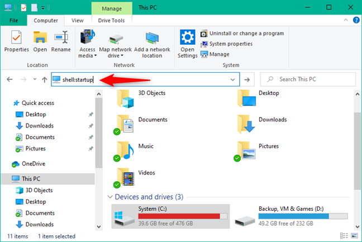362x242 pixels.
Task: Click main pane scroll down arrow
Action: point(357,226)
